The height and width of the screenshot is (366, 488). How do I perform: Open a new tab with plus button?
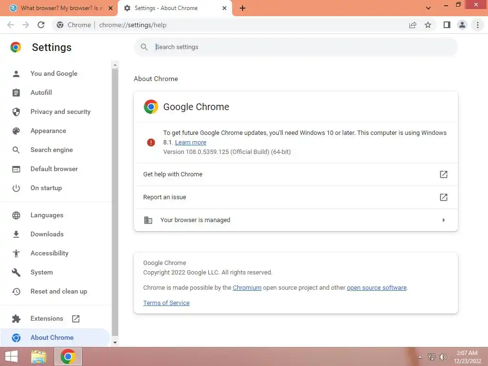coord(243,8)
